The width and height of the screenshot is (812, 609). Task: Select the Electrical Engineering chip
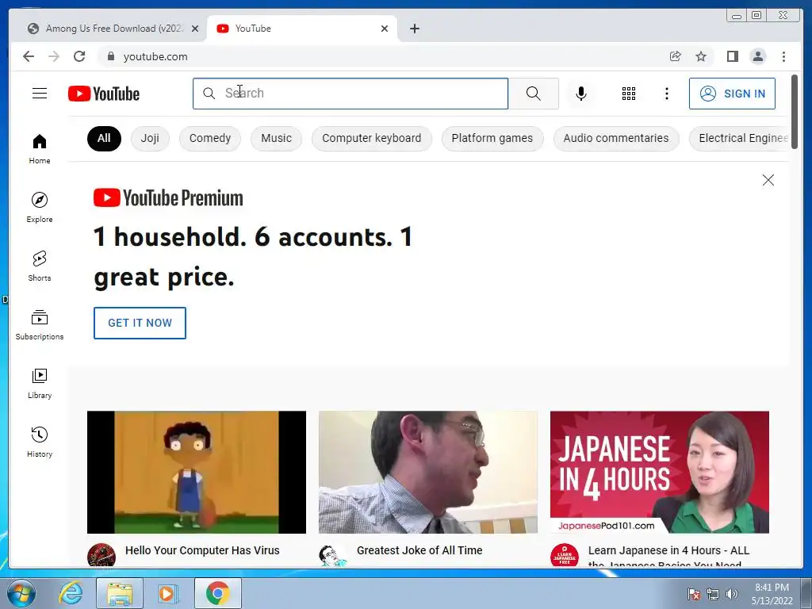coord(740,138)
